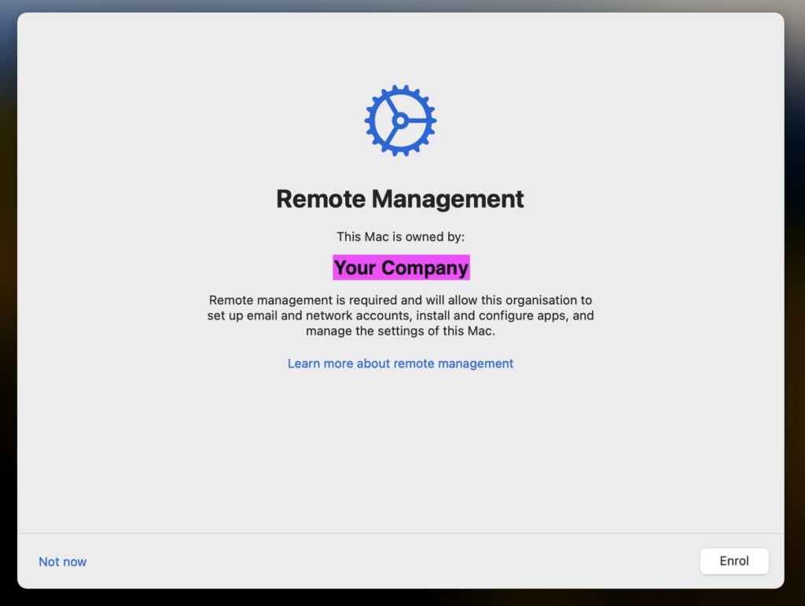Click the Remote Management heading
Screen dimensions: 805x606
coord(400,199)
